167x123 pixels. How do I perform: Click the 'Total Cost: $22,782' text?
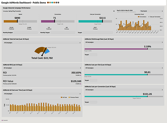tap(42, 58)
